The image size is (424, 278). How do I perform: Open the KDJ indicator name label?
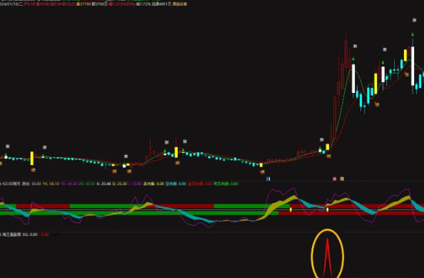pyautogui.click(x=11, y=184)
